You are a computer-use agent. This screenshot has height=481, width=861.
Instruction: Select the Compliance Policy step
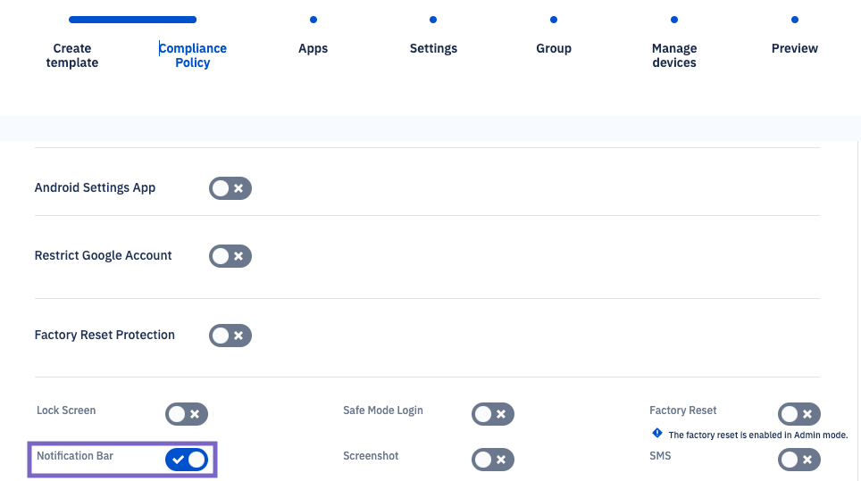coord(193,55)
